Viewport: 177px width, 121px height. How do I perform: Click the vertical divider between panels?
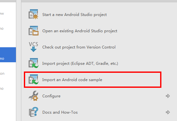coord(19,61)
